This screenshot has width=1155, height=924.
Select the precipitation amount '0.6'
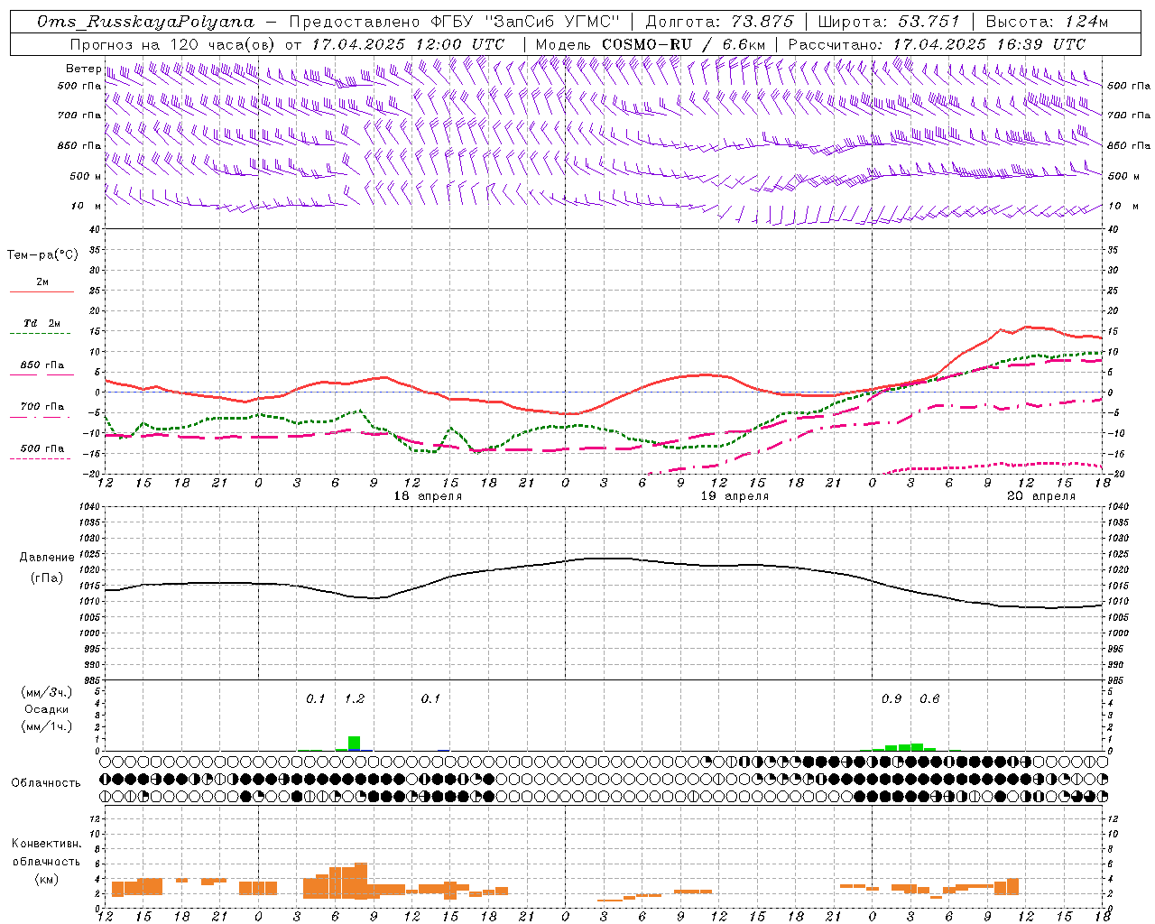click(929, 699)
